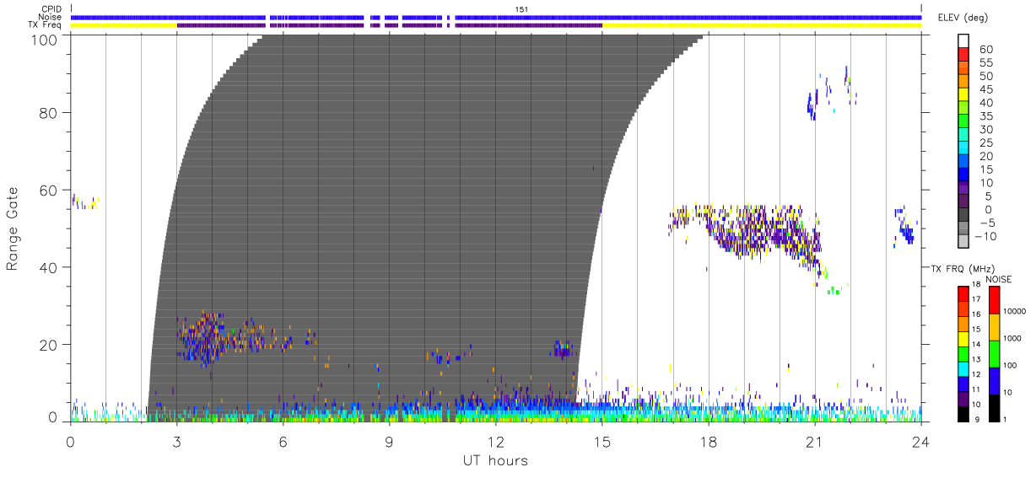
Task: Pick the yellow 1000–10000 swatch in NOISE bar
Action: [x=993, y=327]
